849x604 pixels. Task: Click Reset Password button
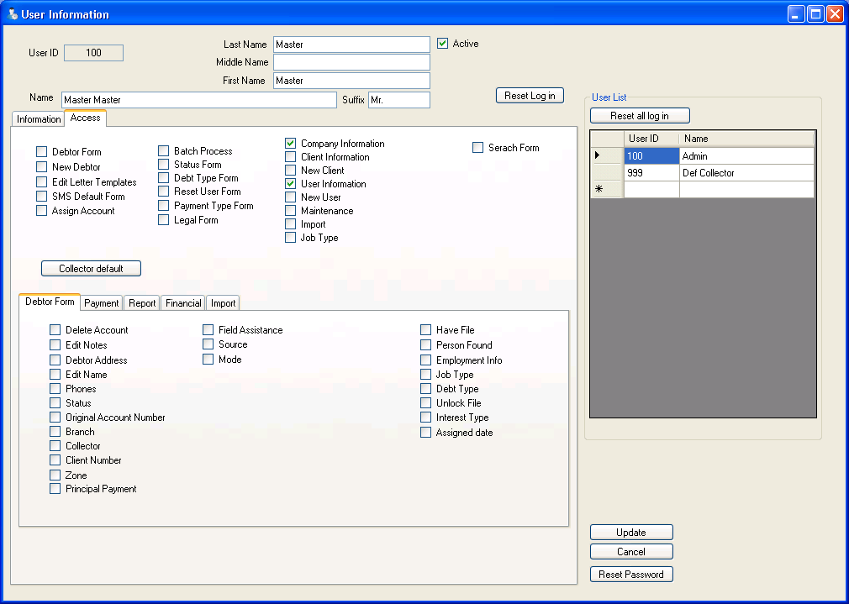(631, 575)
